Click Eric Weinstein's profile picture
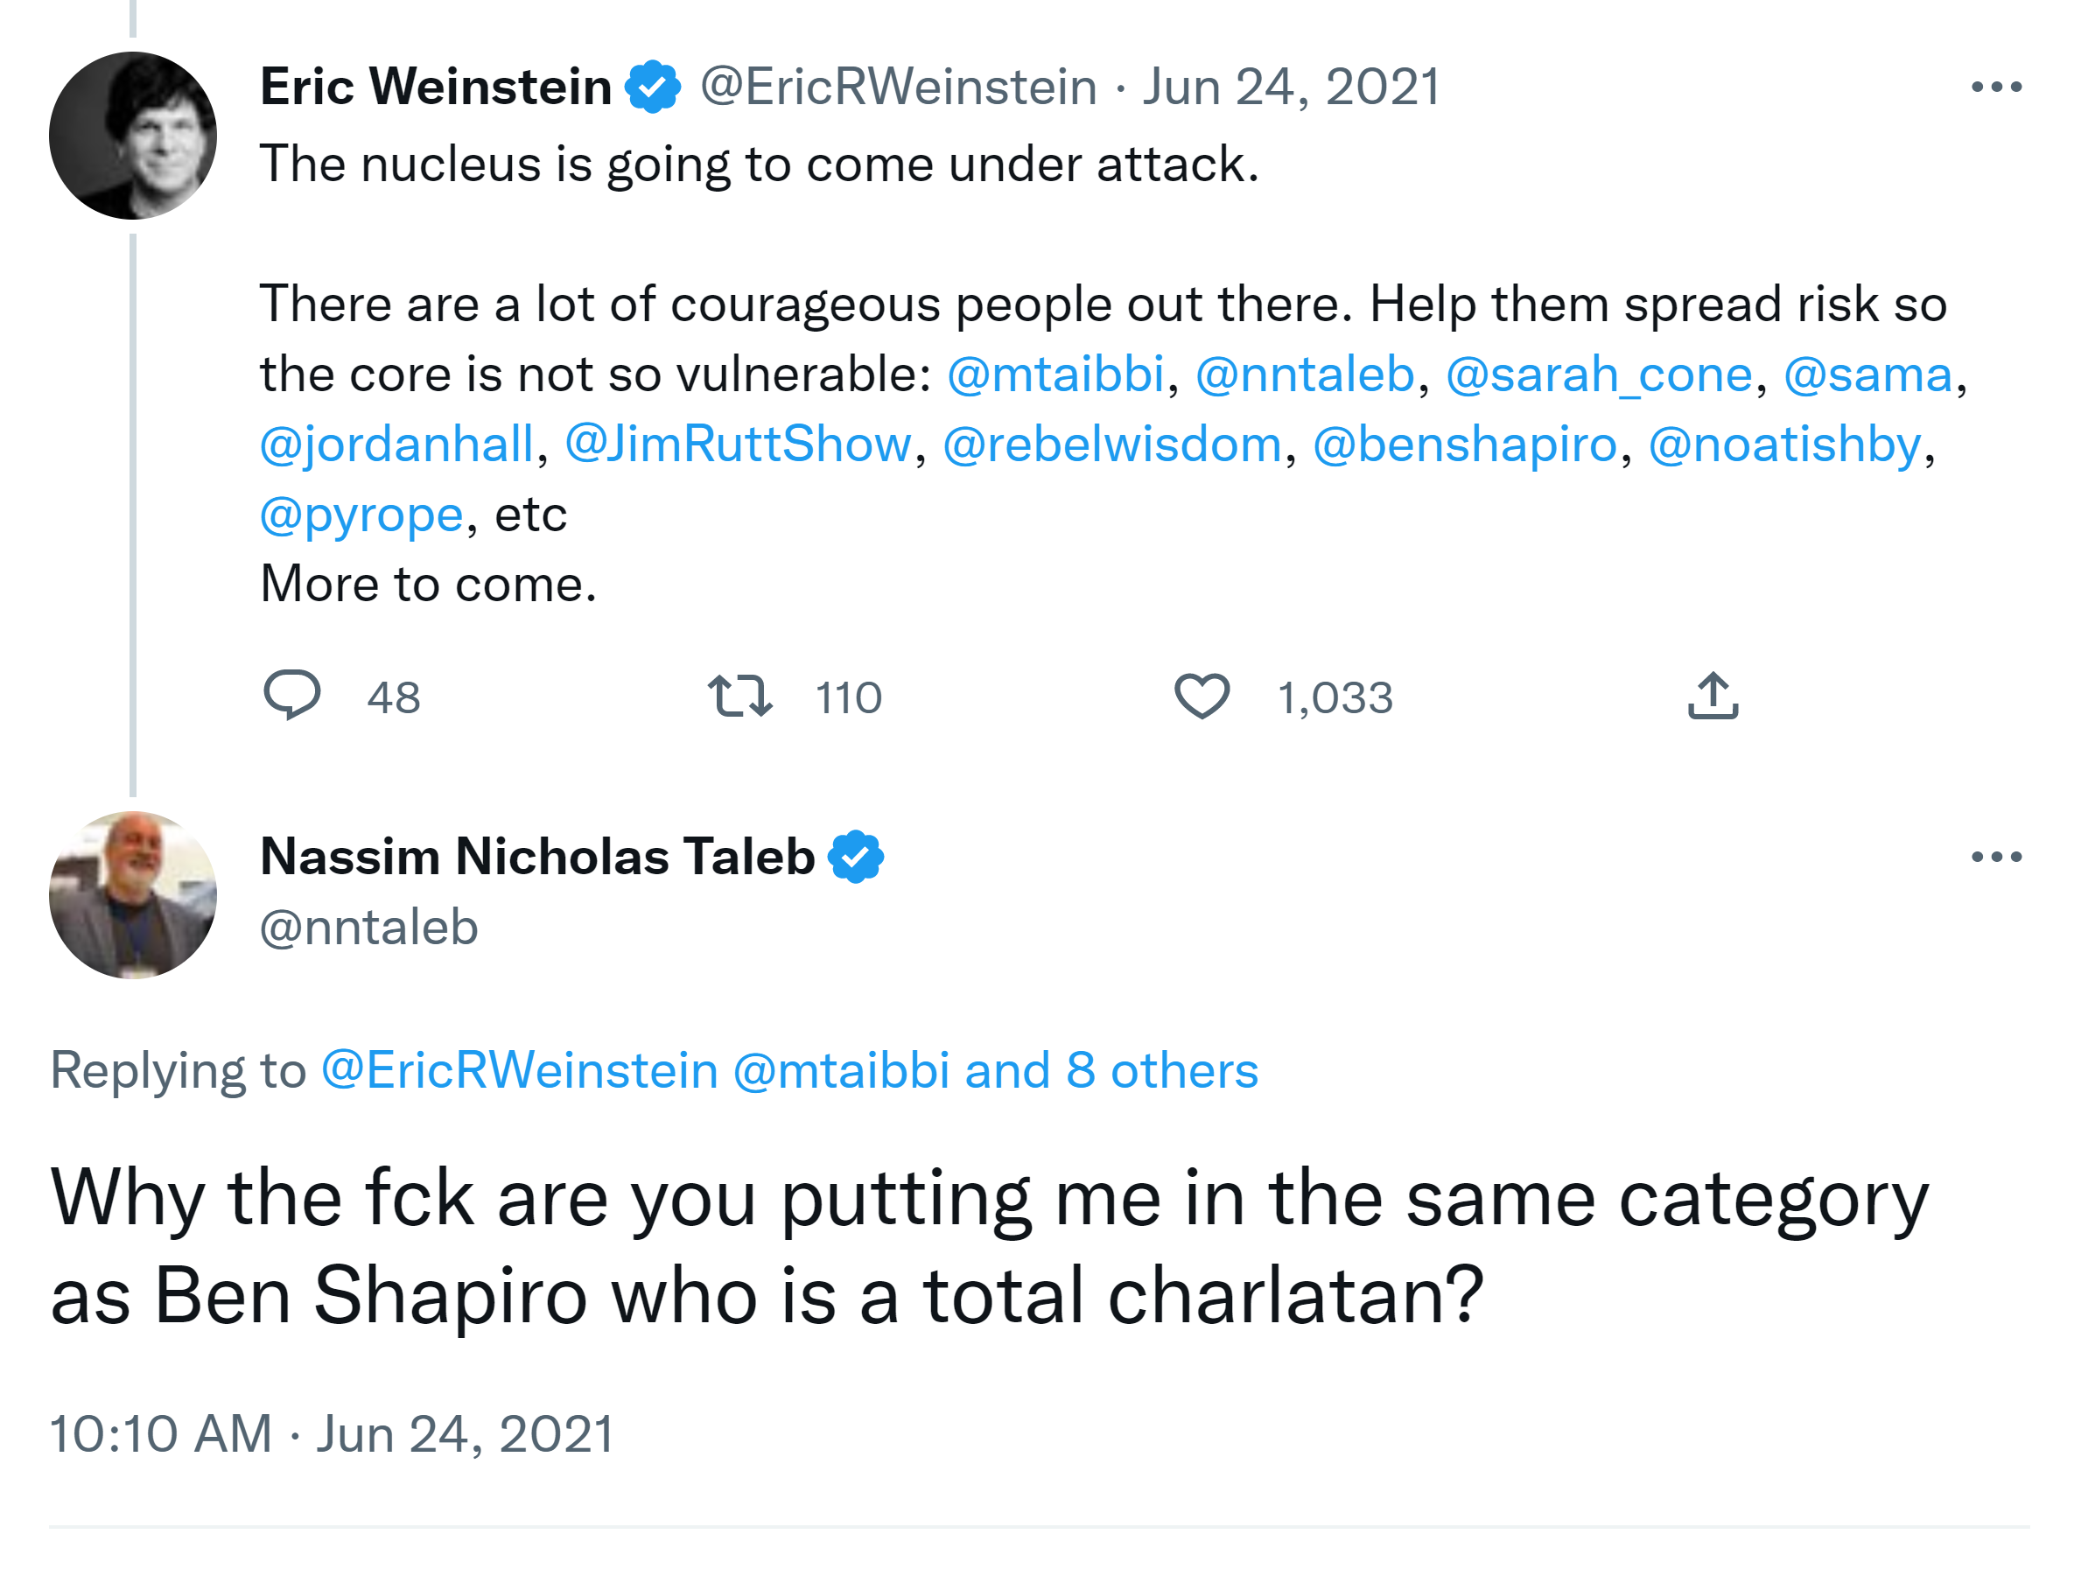 click(133, 136)
